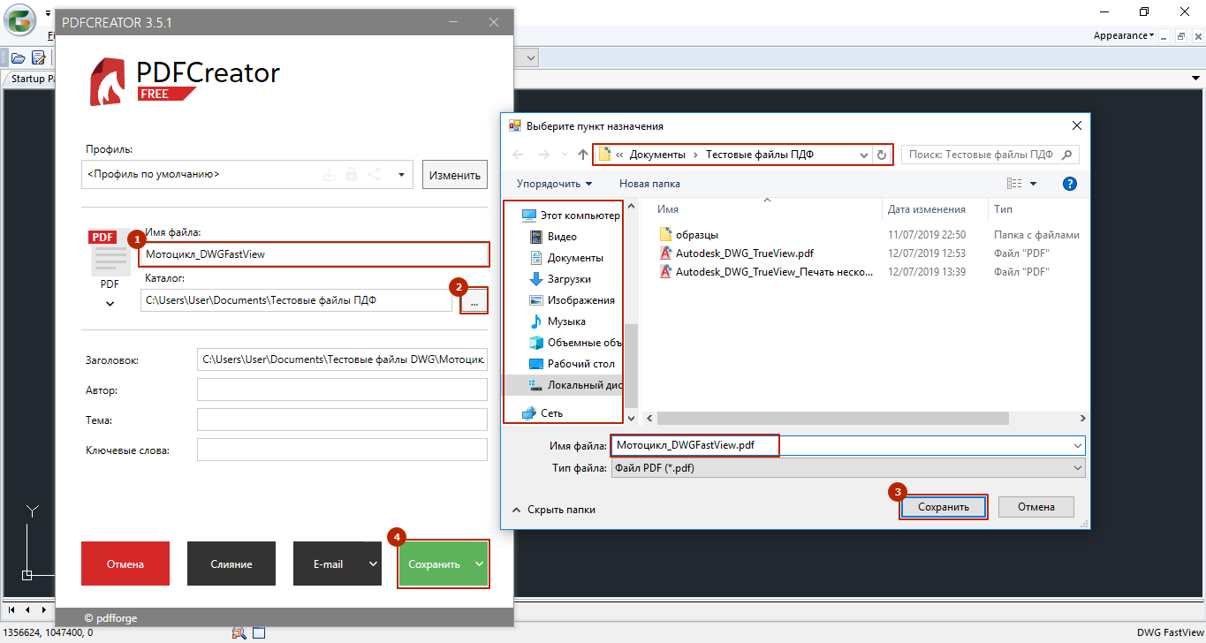Click the change view icon in save dialog
The width and height of the screenshot is (1206, 643).
(x=1014, y=184)
